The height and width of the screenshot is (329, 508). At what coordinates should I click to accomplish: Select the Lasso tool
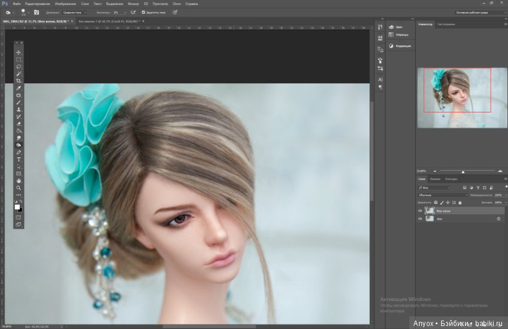tap(19, 67)
